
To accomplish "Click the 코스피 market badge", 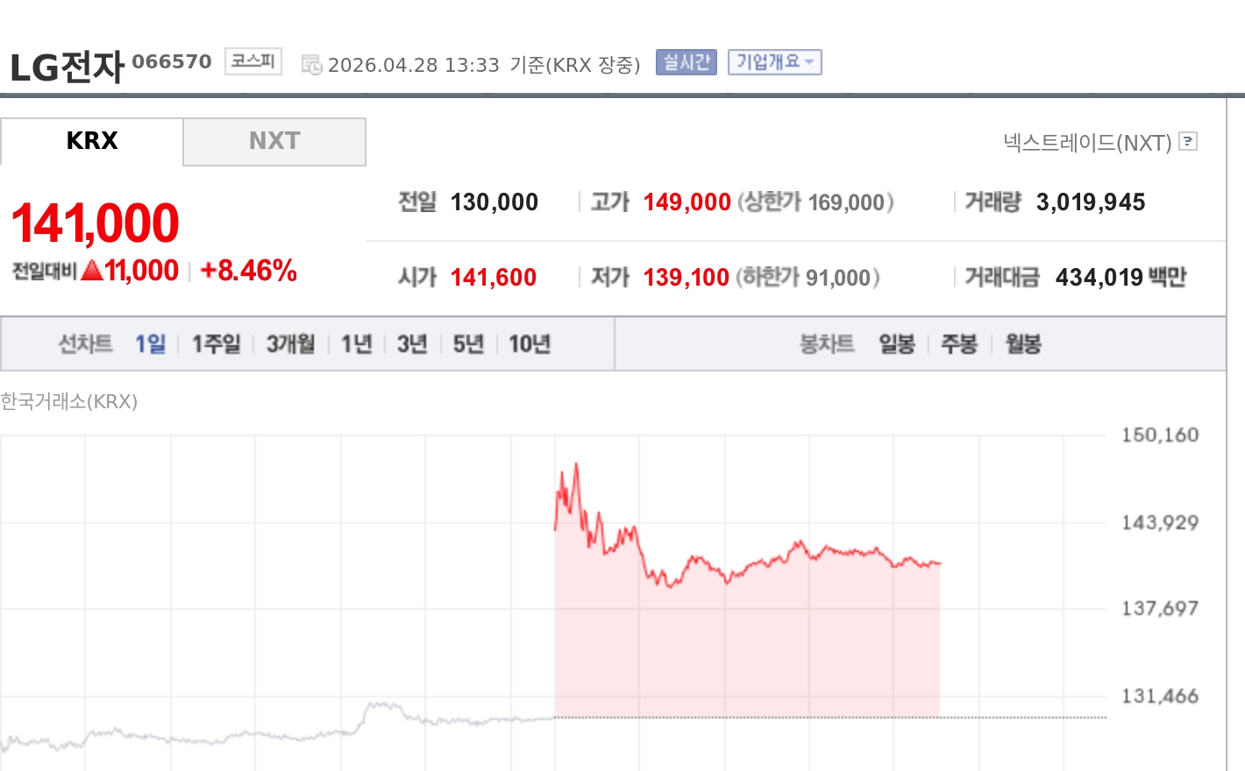I will 252,62.
